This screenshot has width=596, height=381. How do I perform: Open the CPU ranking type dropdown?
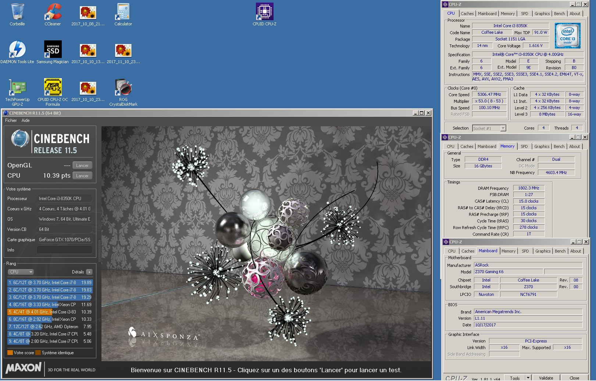(21, 272)
